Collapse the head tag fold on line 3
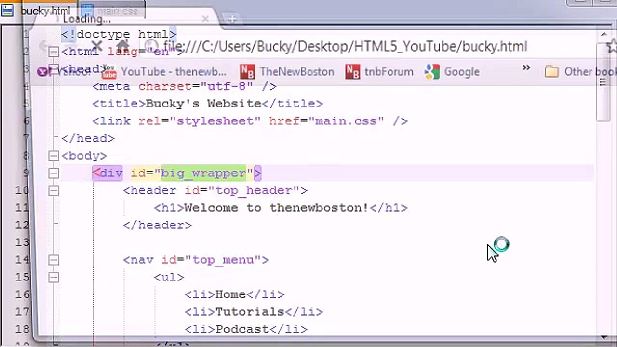617x347 pixels. pos(54,69)
